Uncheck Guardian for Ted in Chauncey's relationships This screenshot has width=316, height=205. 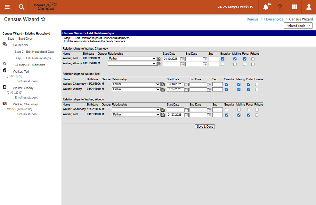[x=223, y=59]
